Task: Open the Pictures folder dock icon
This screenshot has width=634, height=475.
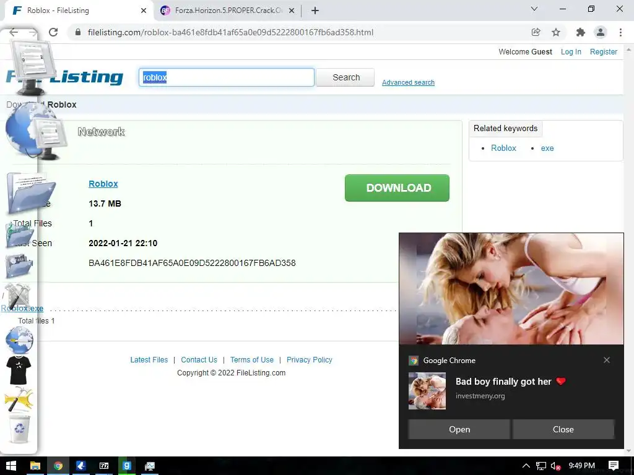Action: 19,265
